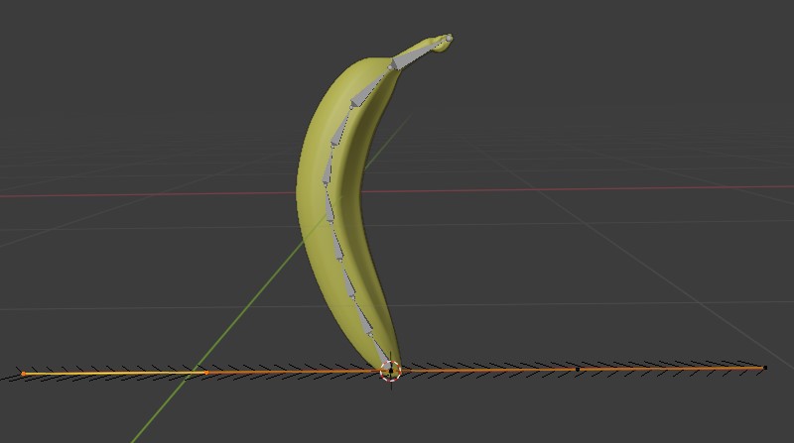Select the orange curve point at far left end
Viewport: 794px width, 443px height.
23,374
